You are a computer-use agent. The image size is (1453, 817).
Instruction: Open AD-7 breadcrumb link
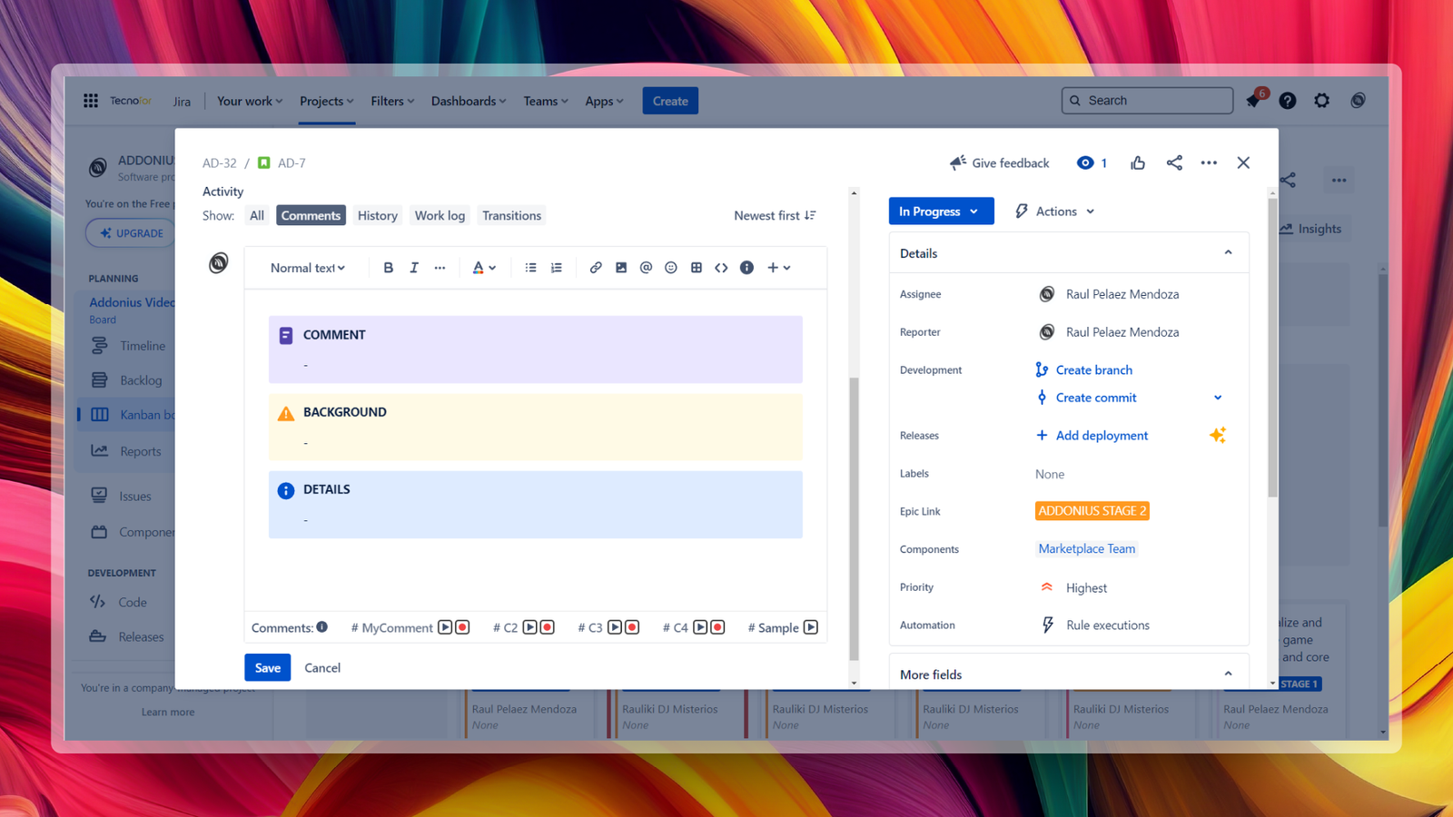tap(292, 163)
